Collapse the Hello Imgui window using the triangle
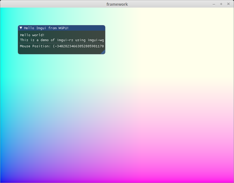 (21, 28)
